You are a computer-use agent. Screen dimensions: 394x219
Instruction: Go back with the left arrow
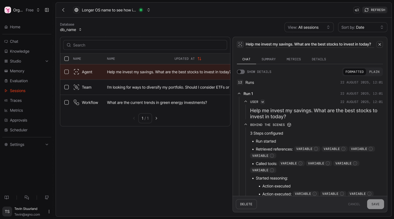tap(63, 10)
